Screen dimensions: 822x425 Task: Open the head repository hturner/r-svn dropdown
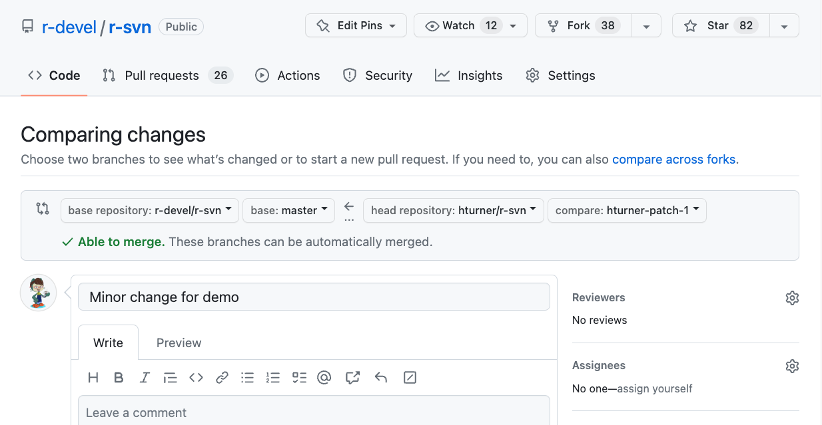[x=453, y=210]
